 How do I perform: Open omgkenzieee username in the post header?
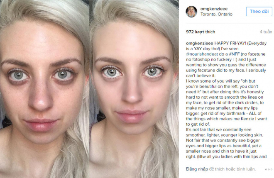214,9
